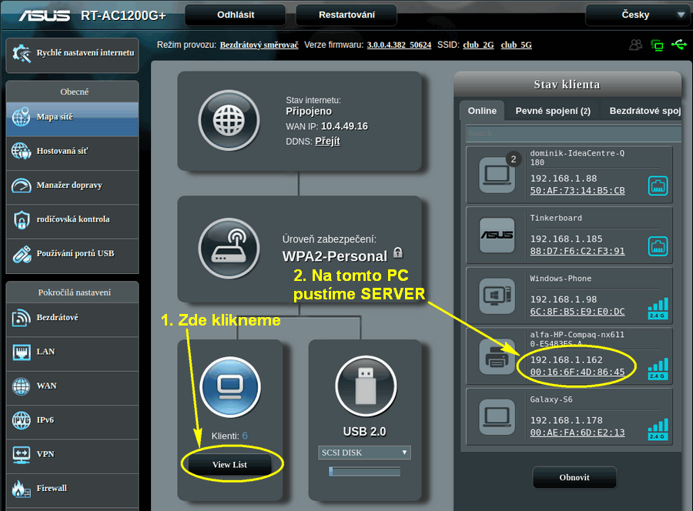The height and width of the screenshot is (511, 693).
Task: Click the USB disk usage bar
Action: click(x=364, y=471)
